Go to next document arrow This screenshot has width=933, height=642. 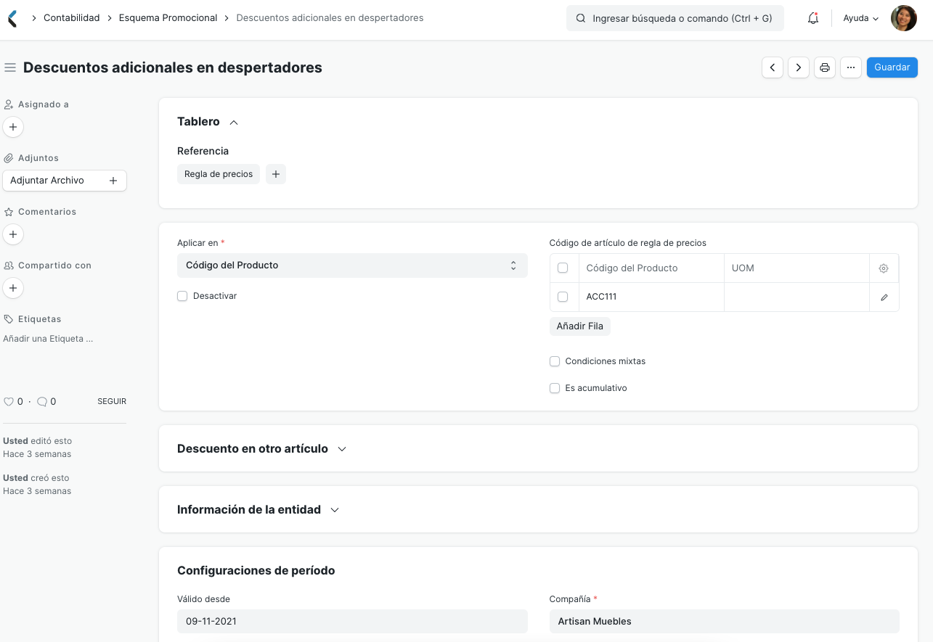coord(799,67)
